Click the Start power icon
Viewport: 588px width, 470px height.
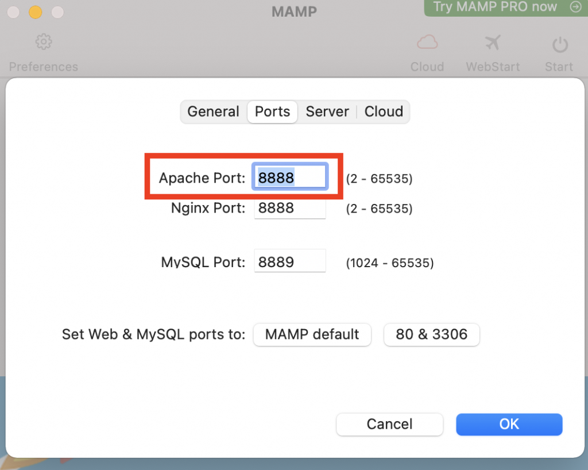(x=560, y=45)
